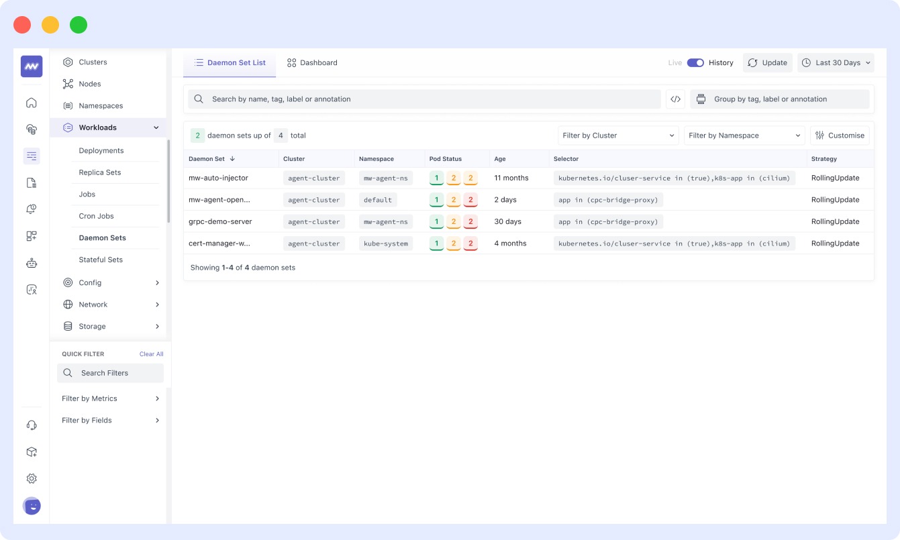This screenshot has height=540, width=900.
Task: Open the Infrastructure monitoring sidebar icon
Action: [31, 129]
